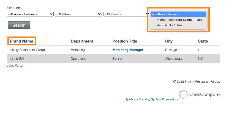Viewport: 229px width, 124px height.
Task: Open the Marketing Manager position link
Action: (x=128, y=50)
